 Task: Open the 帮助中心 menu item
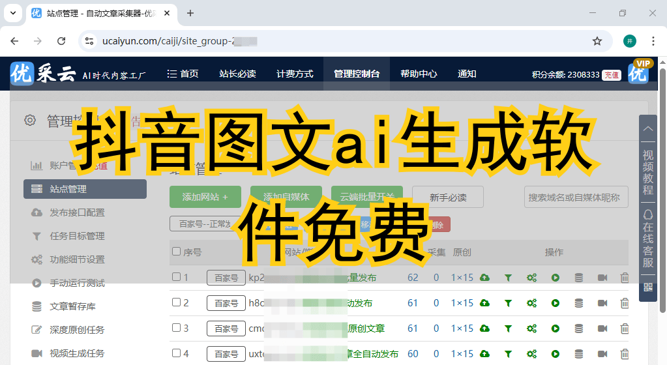[419, 74]
